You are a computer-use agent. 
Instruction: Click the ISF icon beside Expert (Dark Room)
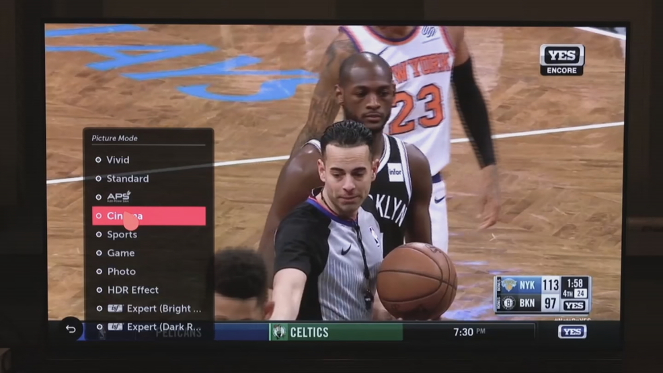coord(116,327)
